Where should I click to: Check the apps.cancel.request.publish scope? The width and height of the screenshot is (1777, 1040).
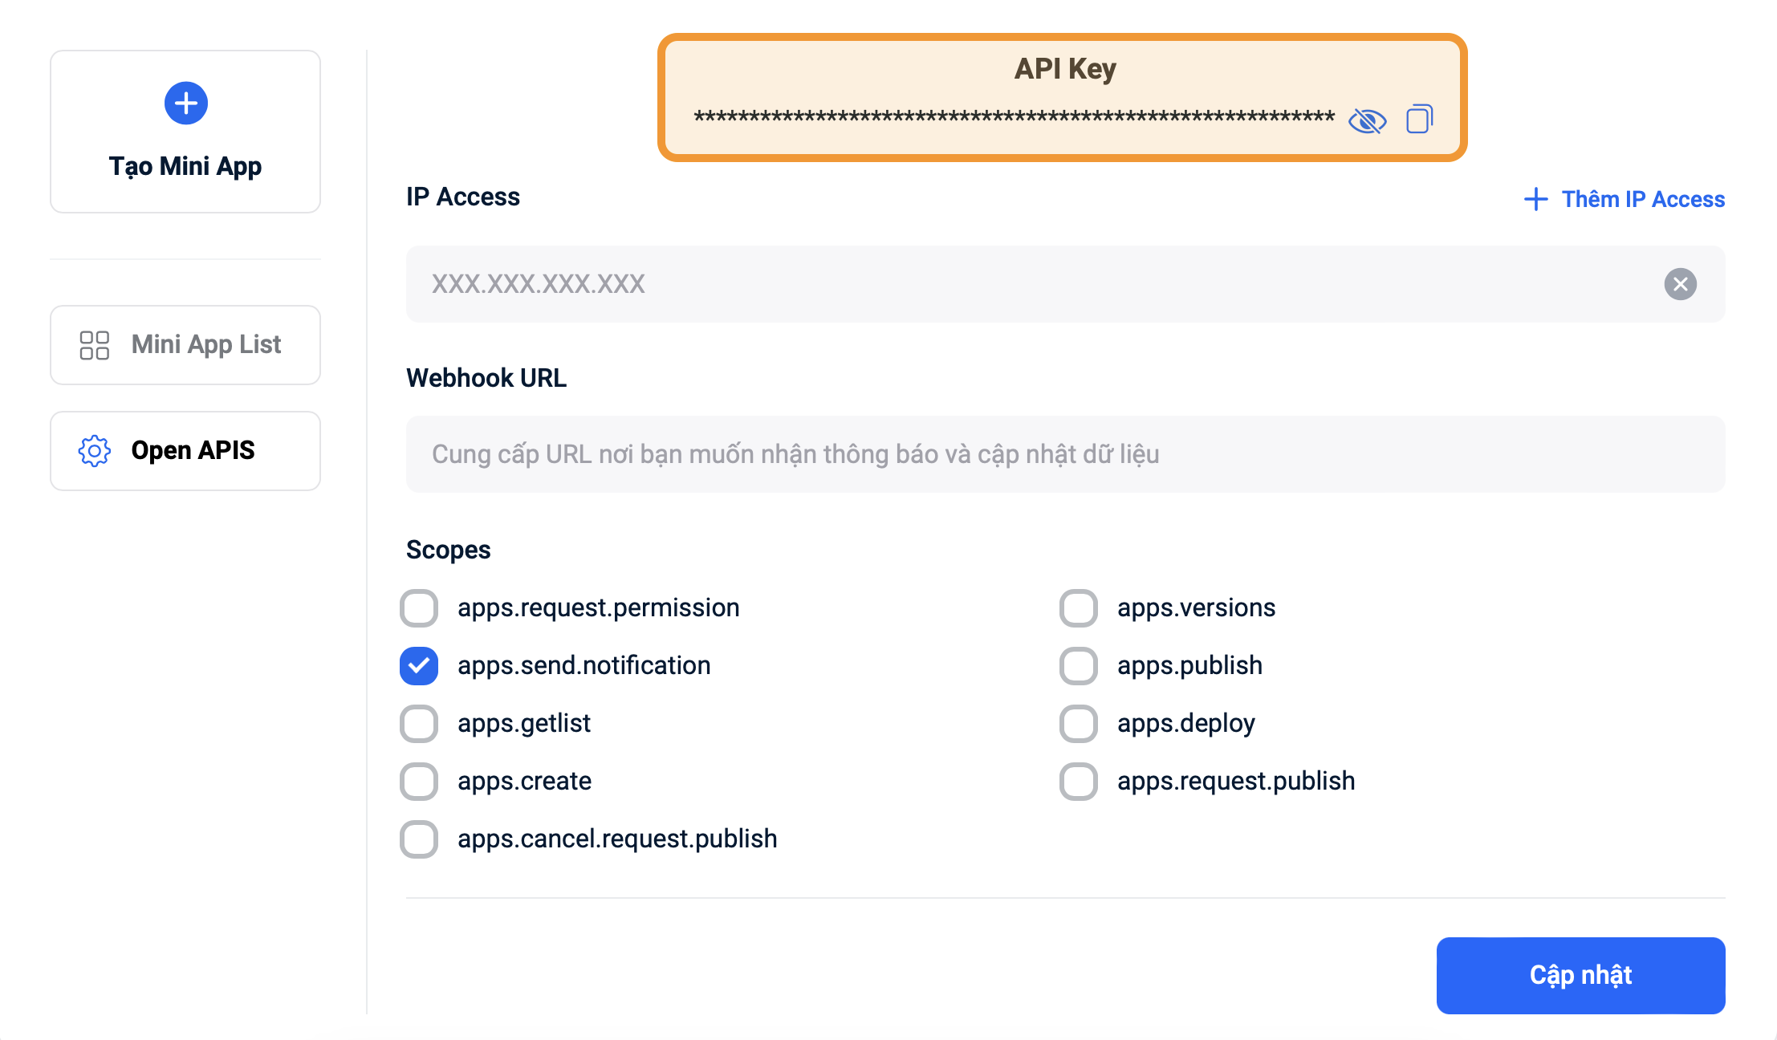419,839
